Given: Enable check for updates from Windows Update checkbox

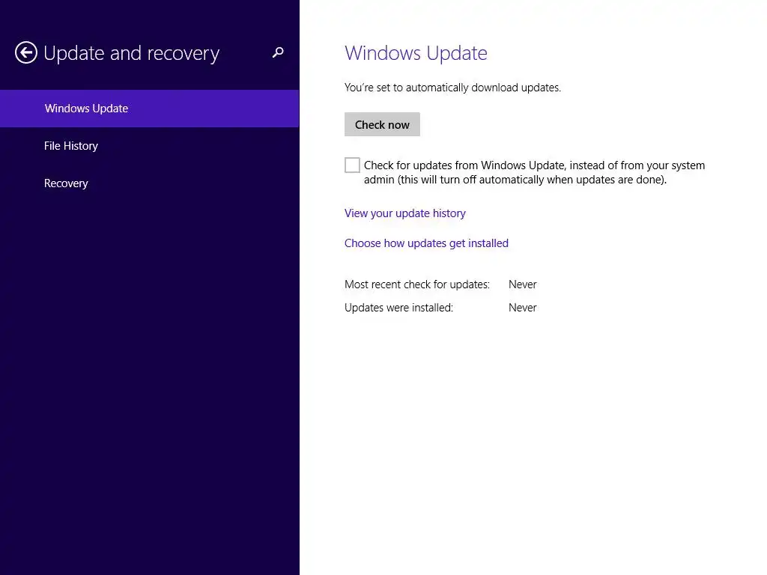Looking at the screenshot, I should [x=352, y=165].
